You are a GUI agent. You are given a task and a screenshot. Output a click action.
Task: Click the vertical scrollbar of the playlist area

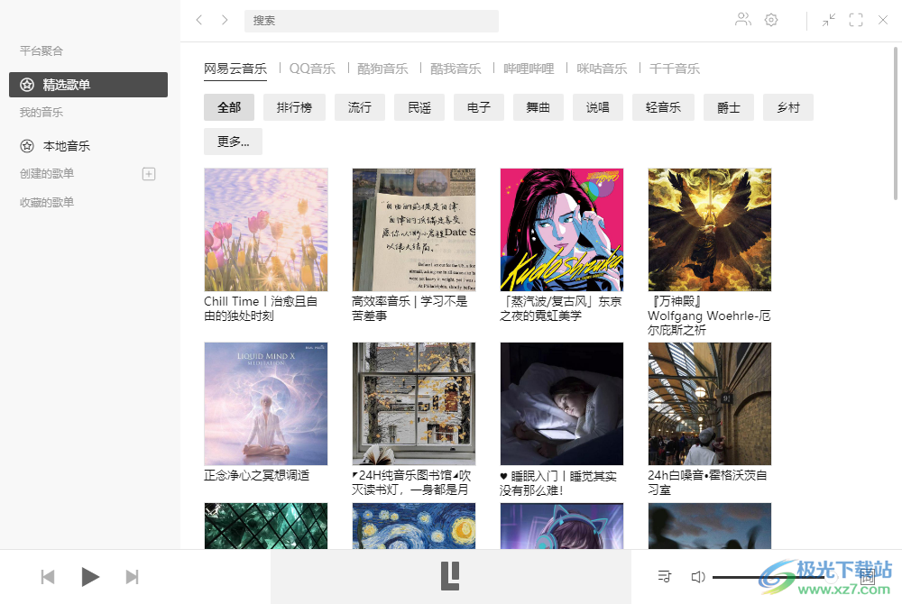pos(896,124)
